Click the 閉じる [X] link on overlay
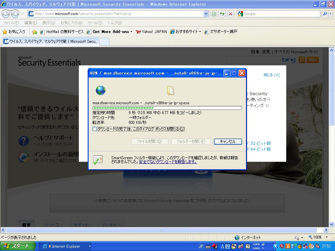This screenshot has width=335, height=251. coord(271,75)
